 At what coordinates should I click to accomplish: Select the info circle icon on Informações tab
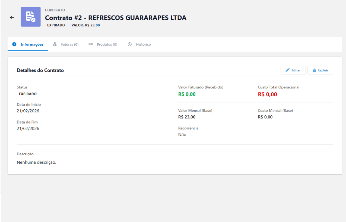tap(14, 44)
